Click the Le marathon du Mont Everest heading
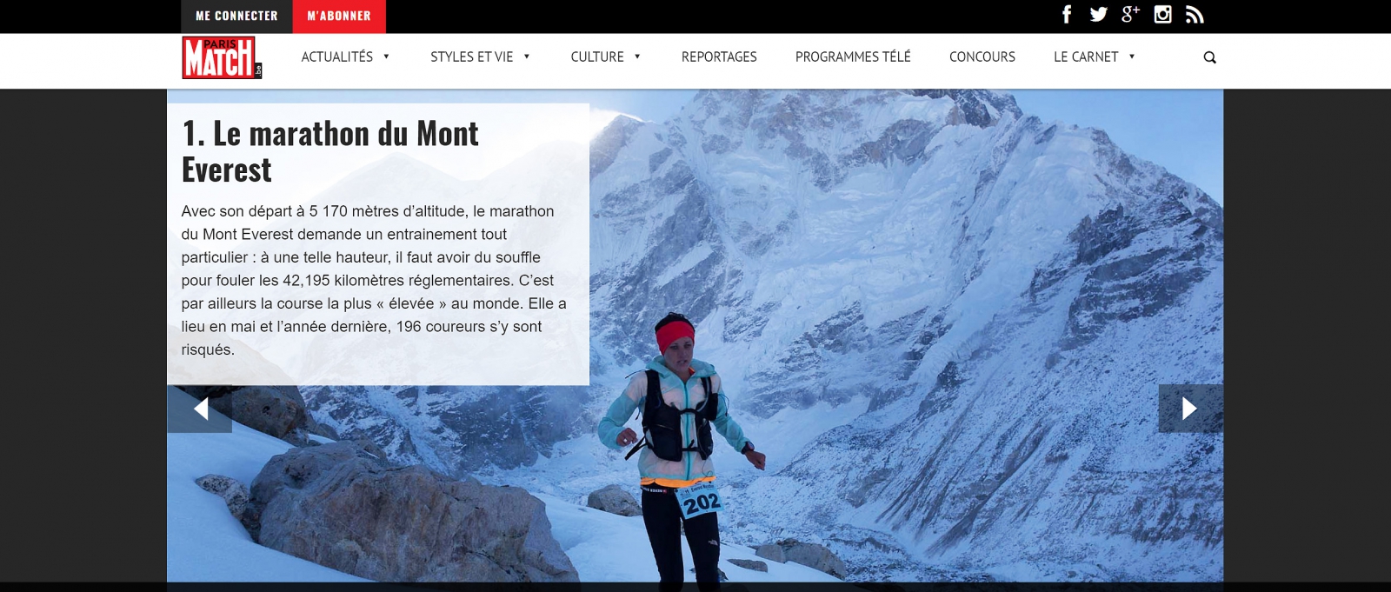1391x592 pixels. [330, 151]
